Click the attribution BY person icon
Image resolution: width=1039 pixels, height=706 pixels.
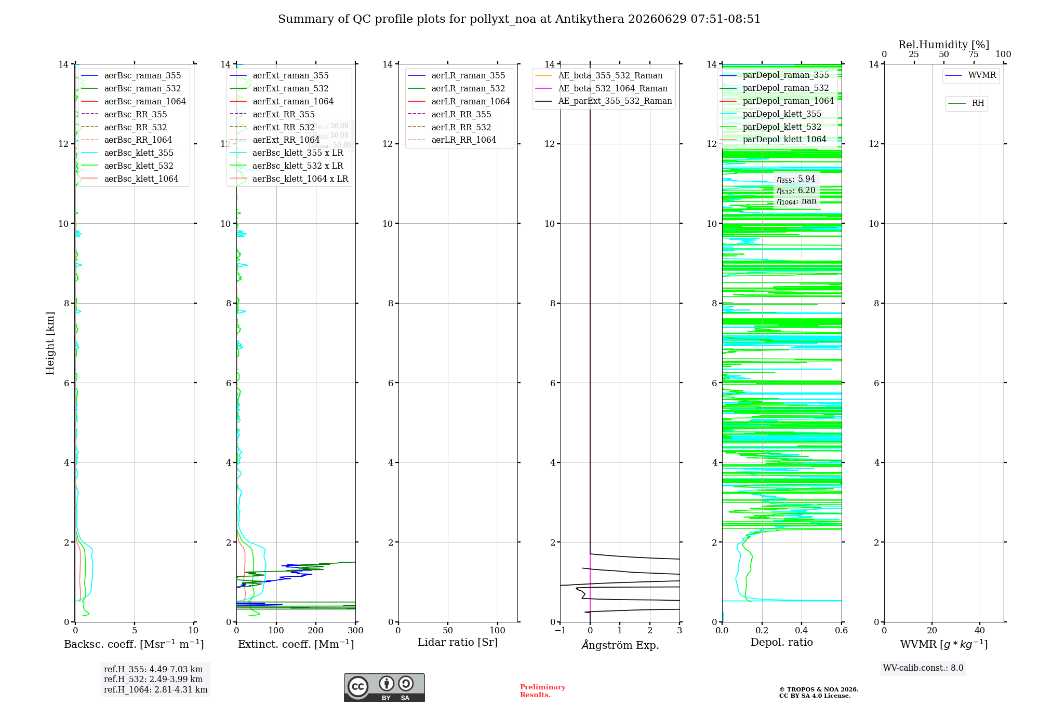(386, 683)
